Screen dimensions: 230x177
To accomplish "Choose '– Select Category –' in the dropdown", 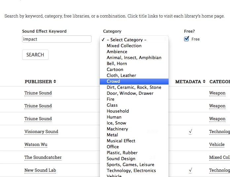I will pyautogui.click(x=134, y=40).
